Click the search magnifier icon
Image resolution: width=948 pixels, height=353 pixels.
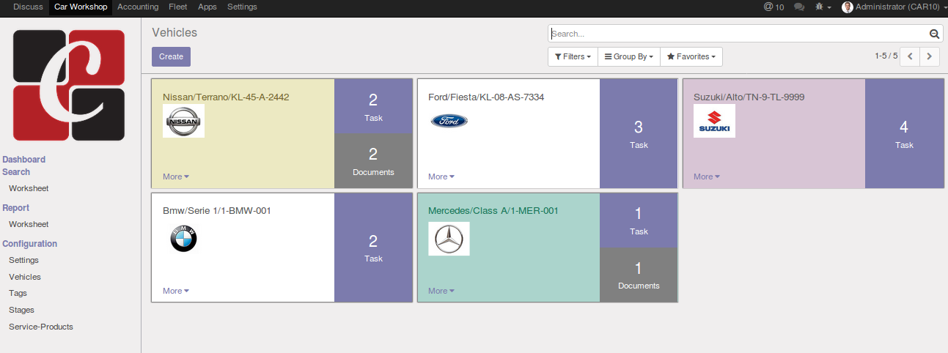click(934, 34)
